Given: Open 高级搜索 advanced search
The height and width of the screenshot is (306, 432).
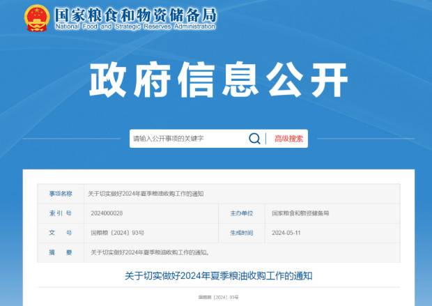Looking at the screenshot, I should [288, 139].
